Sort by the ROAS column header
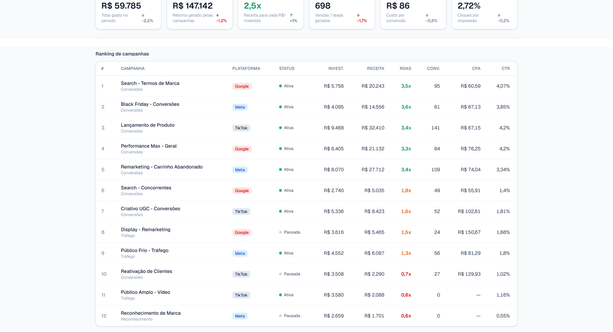This screenshot has width=613, height=332. [405, 68]
